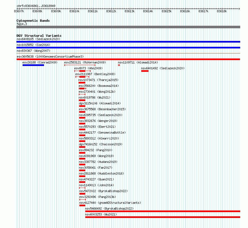Click the Cytogenetic Bands track title

pos(33,21)
